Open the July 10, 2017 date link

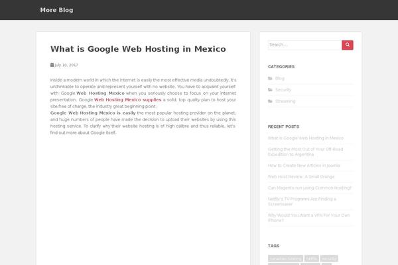(66, 65)
